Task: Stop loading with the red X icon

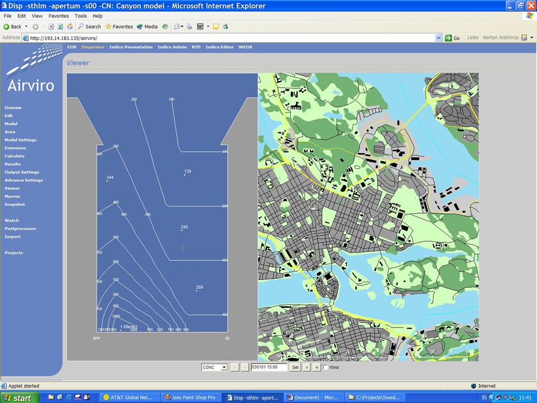Action: (x=51, y=26)
